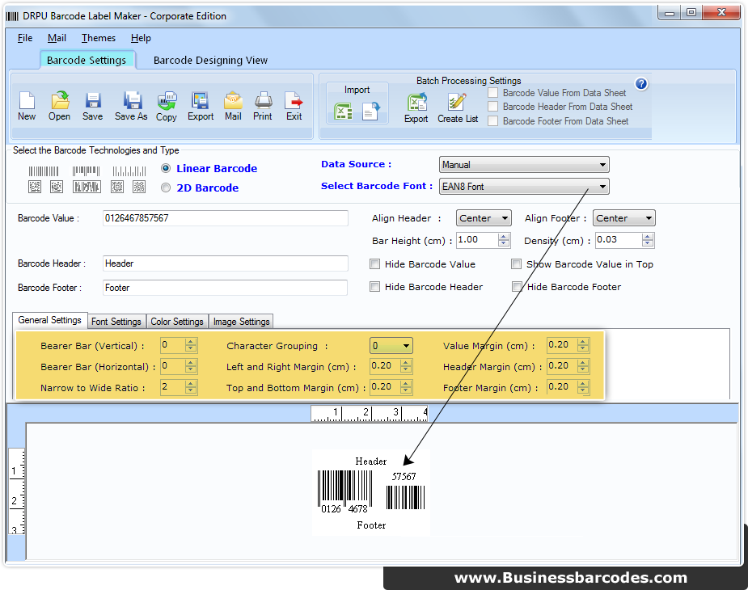Select the Barcode Settings tab
The width and height of the screenshot is (748, 590).
tap(87, 60)
